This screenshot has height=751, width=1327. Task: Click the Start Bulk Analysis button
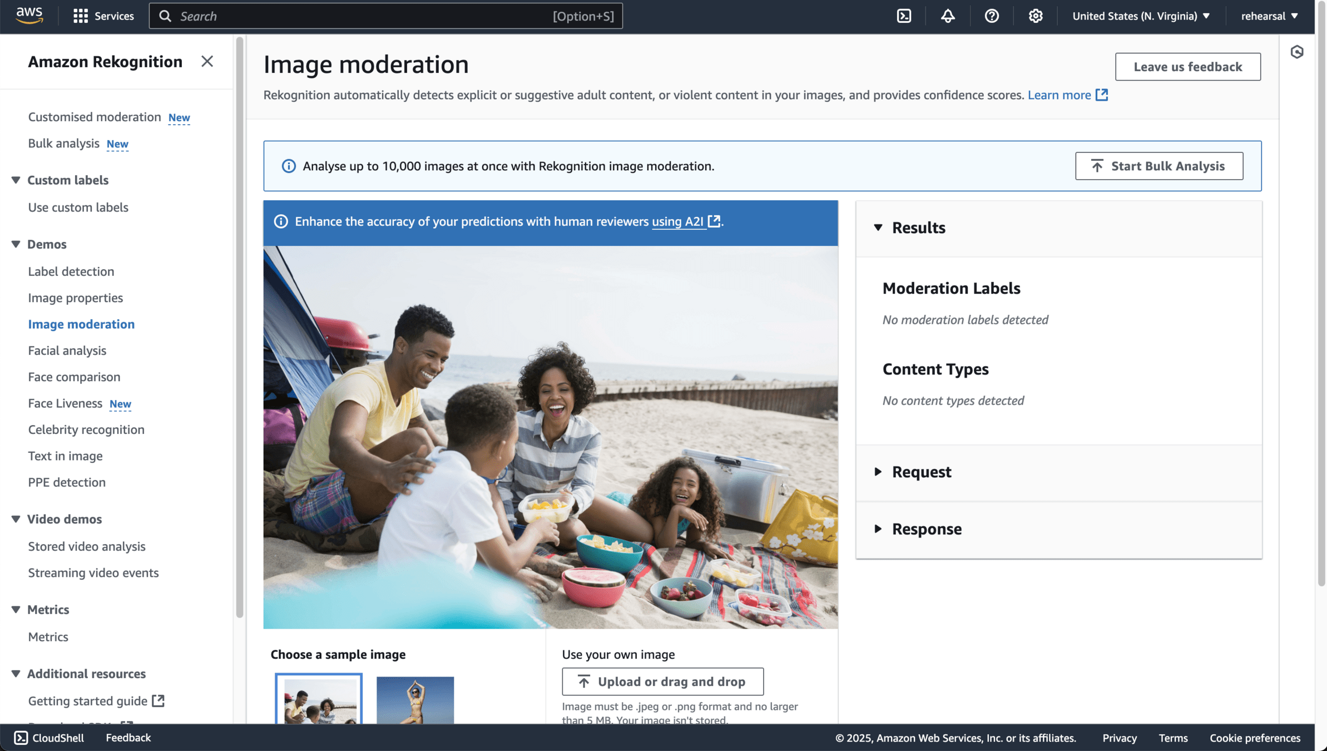pos(1158,166)
